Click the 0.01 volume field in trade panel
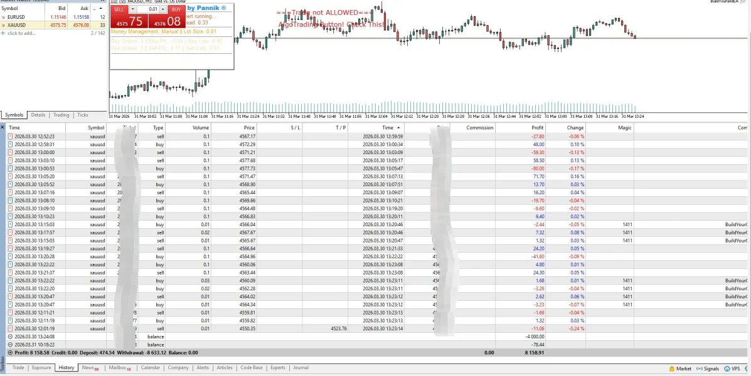751x376 pixels. (x=149, y=9)
